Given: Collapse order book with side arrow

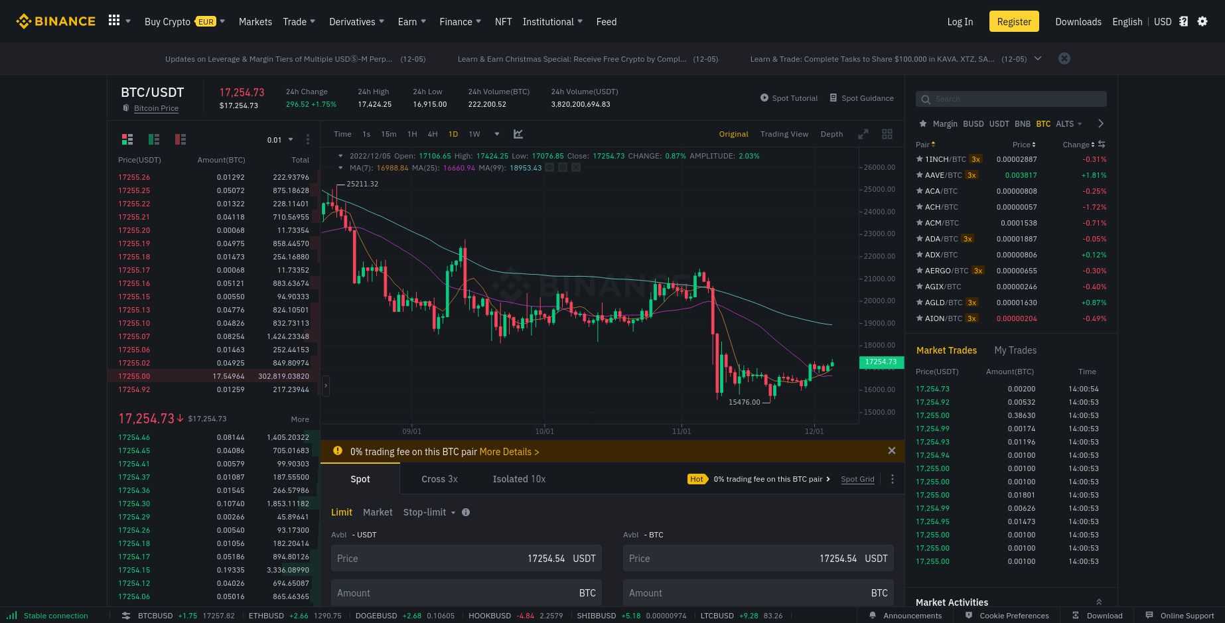Looking at the screenshot, I should click(326, 385).
